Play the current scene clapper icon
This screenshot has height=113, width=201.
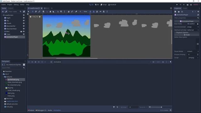187,5
